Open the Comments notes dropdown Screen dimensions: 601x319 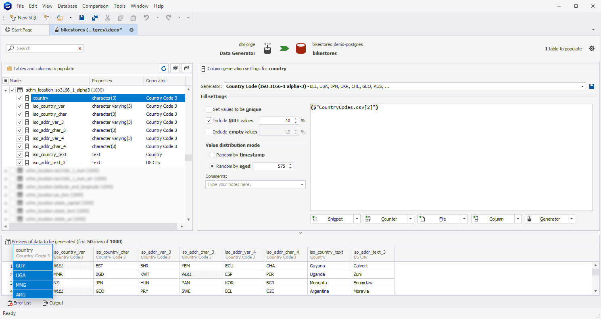point(302,184)
